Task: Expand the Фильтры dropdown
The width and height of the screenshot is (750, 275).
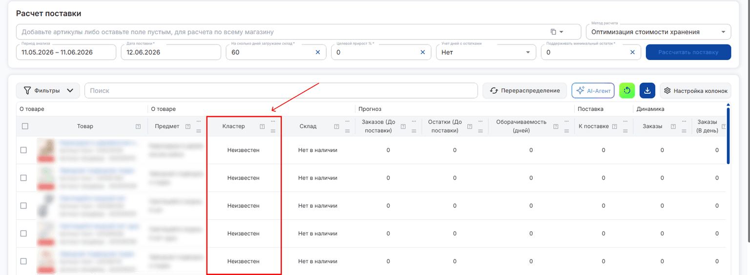Action: 48,90
